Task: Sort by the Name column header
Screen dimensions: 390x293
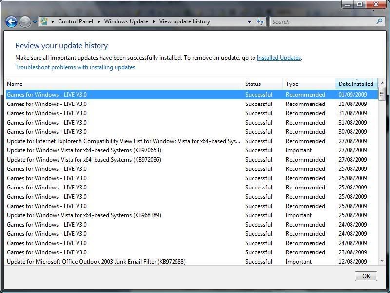Action: [x=124, y=84]
